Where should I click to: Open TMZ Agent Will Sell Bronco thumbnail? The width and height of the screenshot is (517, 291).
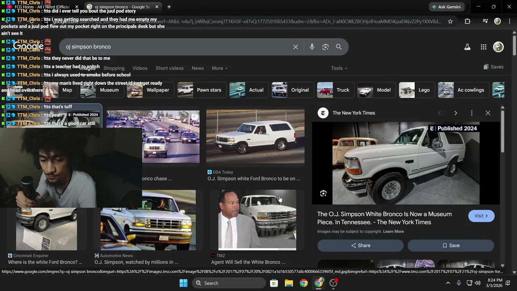(257, 220)
